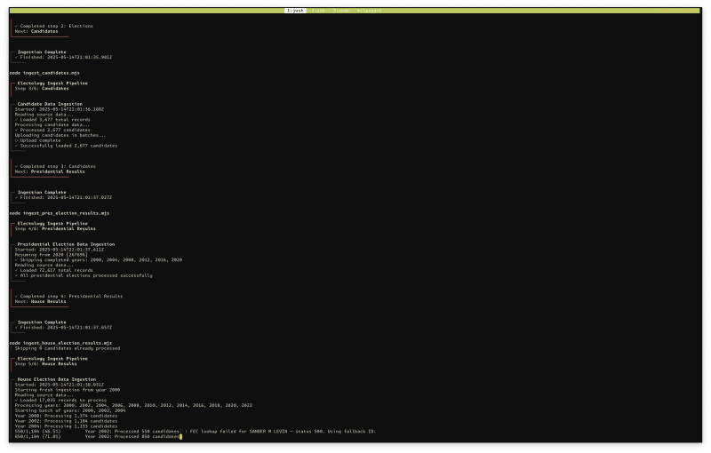Switch to the 4:lazygit tmux window tab
Screen dimensions: 711x453
(x=369, y=11)
